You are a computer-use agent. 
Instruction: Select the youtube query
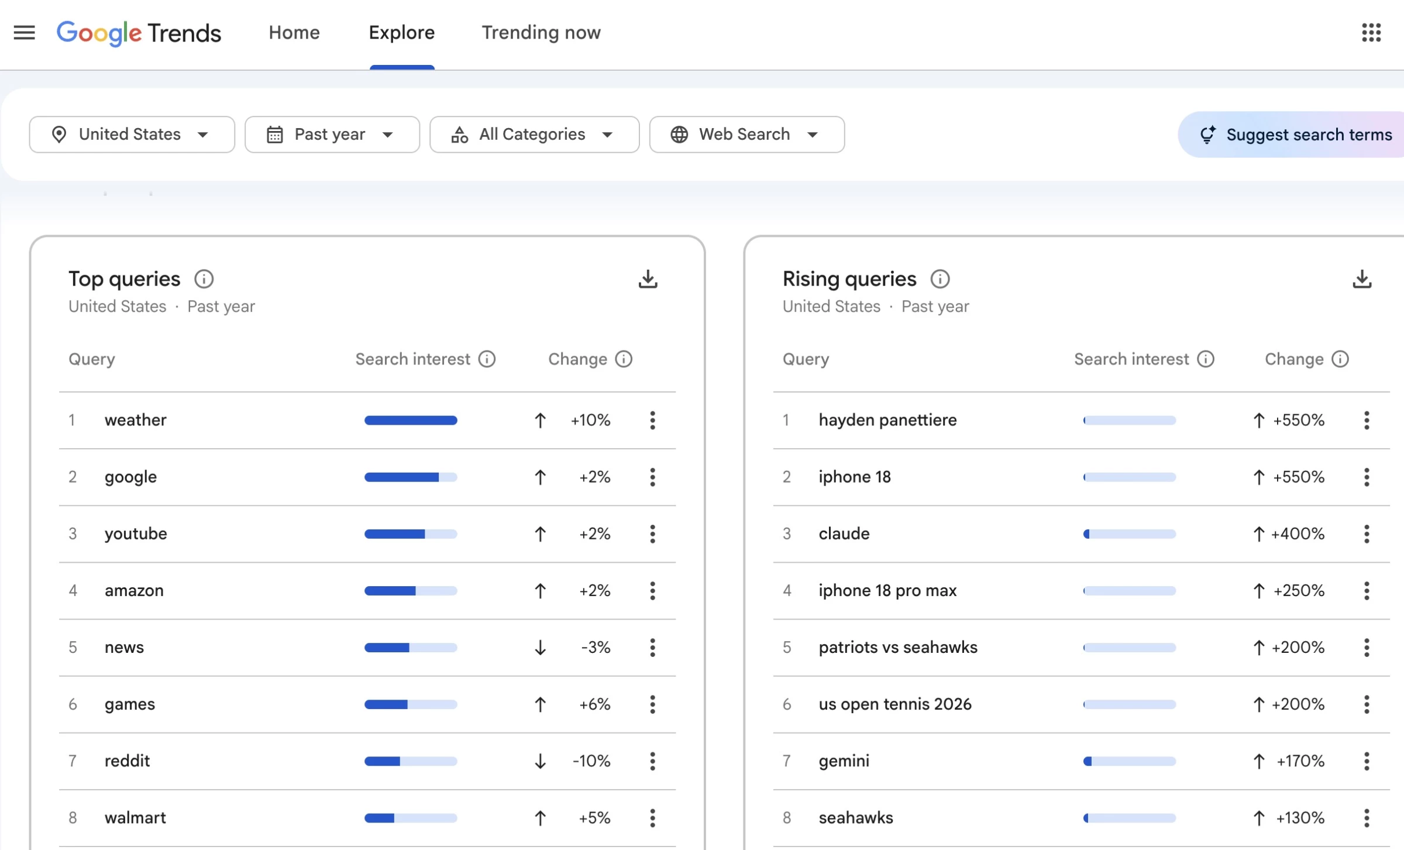[x=136, y=534]
